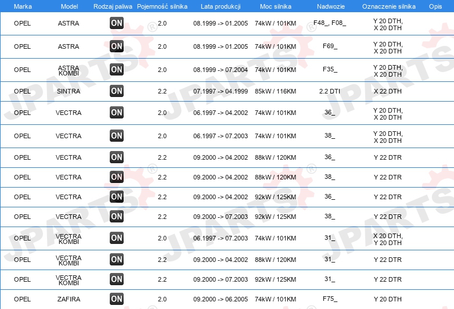Click the ON icon in the VECTRA 92kW 38_ row
This screenshot has width=454, height=309.
(117, 216)
